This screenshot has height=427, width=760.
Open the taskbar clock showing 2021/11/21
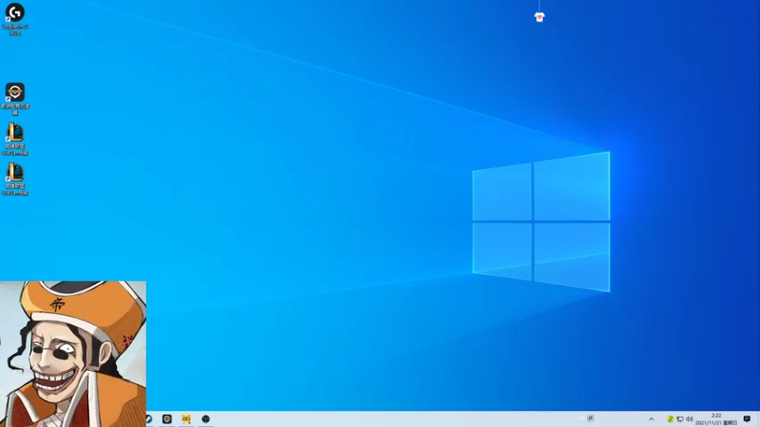[x=716, y=419]
